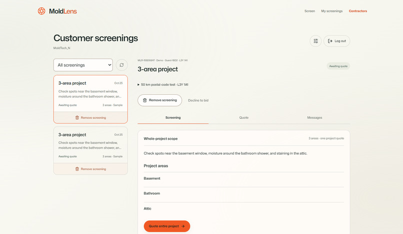Open the filter settings sliders icon
Screen dimensions: 403x234
[x=315, y=41]
